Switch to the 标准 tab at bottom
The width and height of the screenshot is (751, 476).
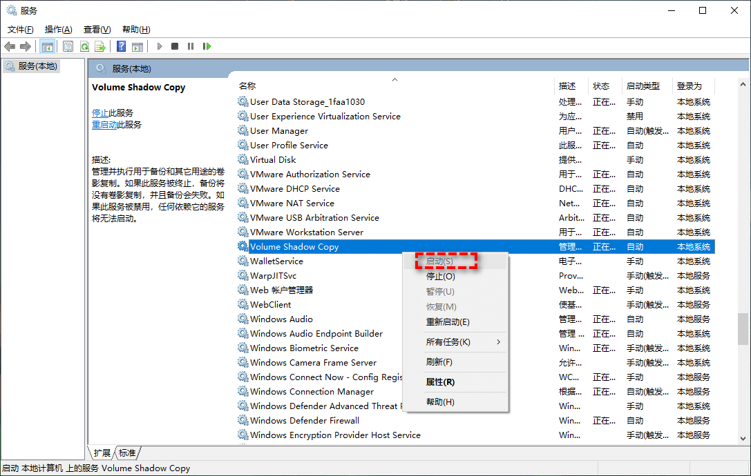pyautogui.click(x=127, y=453)
